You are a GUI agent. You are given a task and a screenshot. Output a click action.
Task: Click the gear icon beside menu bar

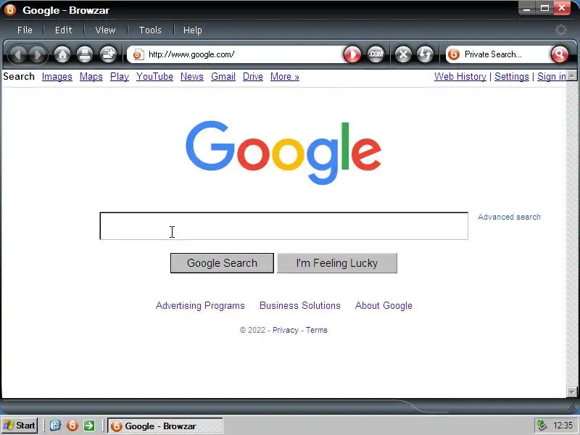(561, 30)
